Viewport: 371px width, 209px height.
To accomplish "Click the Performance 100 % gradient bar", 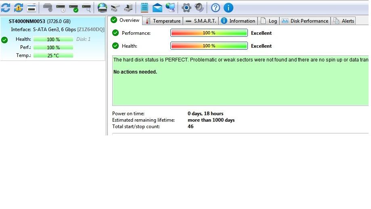I will point(209,33).
